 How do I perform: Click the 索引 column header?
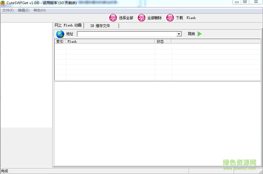(60, 41)
